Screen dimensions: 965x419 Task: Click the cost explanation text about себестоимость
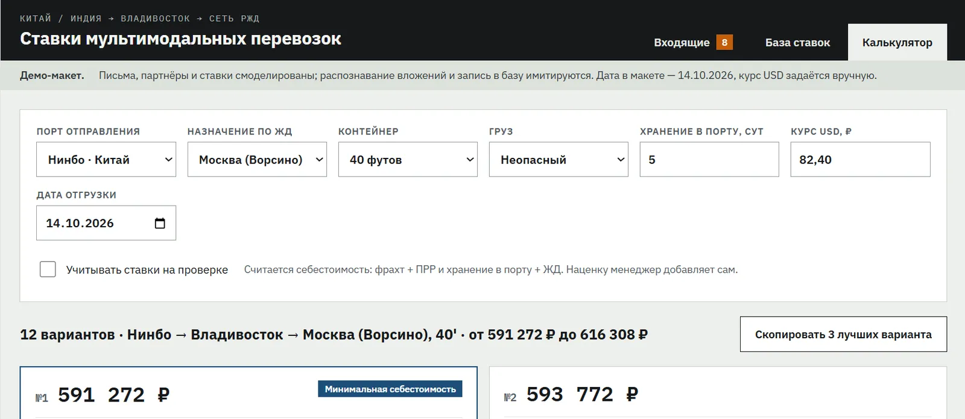tap(491, 269)
